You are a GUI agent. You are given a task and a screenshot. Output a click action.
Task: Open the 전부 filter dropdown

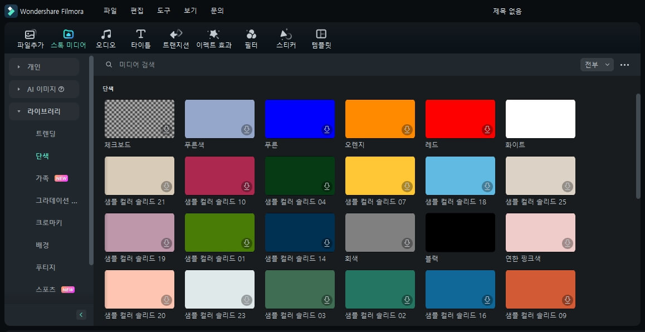pyautogui.click(x=597, y=65)
